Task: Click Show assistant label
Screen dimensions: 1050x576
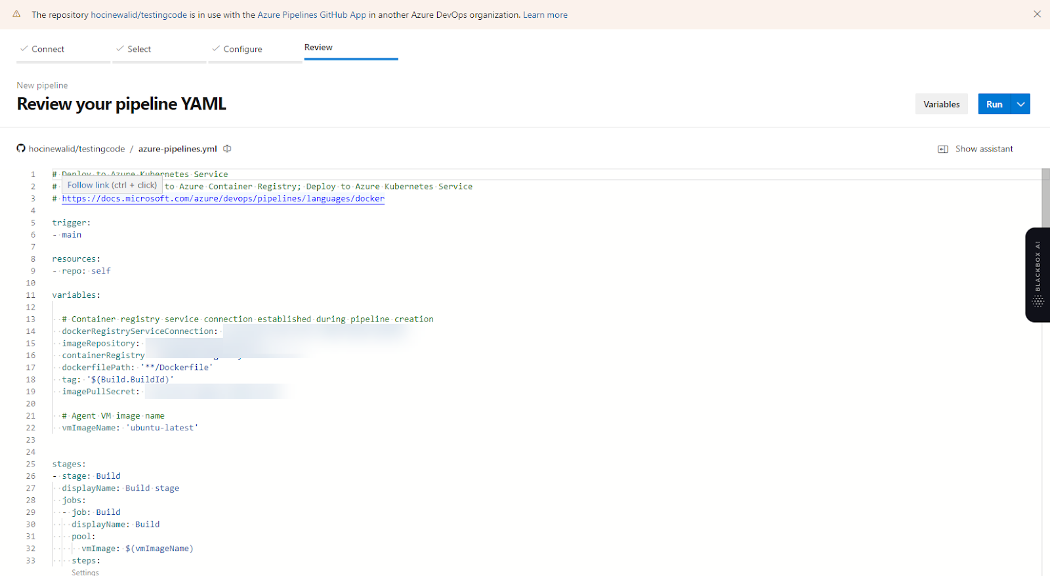Action: [x=984, y=149]
